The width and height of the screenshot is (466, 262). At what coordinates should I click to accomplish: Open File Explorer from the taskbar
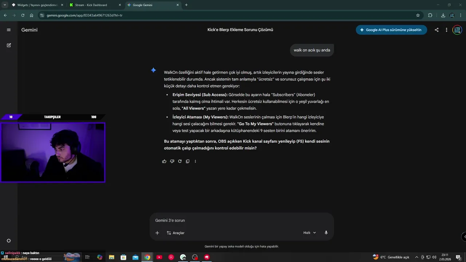(x=112, y=257)
